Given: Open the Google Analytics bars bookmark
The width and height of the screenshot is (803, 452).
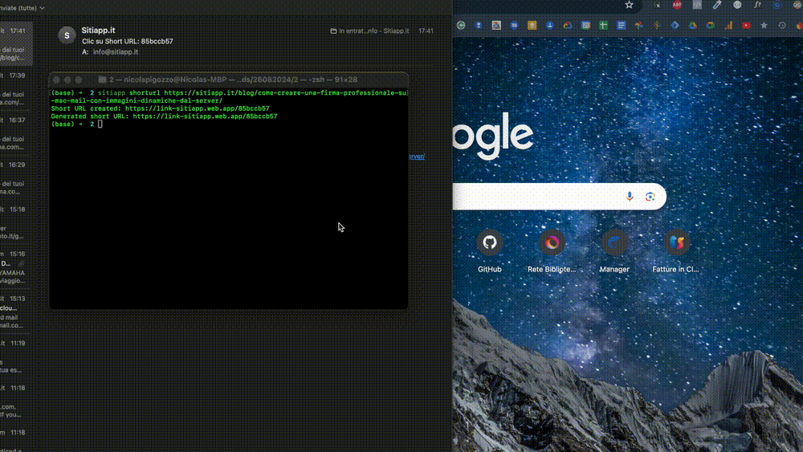Looking at the screenshot, I should tap(728, 25).
